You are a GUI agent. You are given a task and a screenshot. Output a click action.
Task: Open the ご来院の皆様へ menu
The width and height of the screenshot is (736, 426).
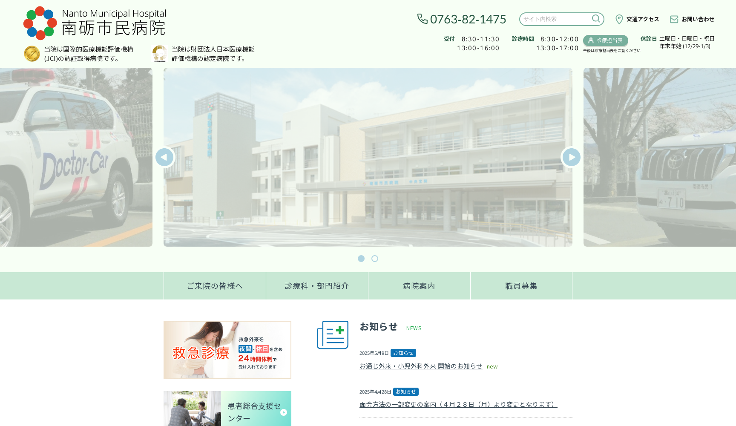click(215, 286)
